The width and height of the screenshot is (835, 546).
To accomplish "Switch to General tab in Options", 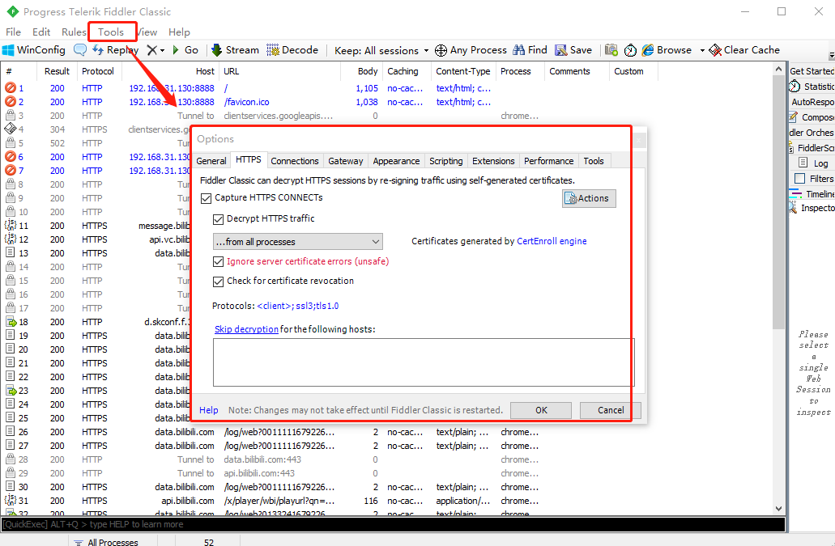I will [211, 161].
